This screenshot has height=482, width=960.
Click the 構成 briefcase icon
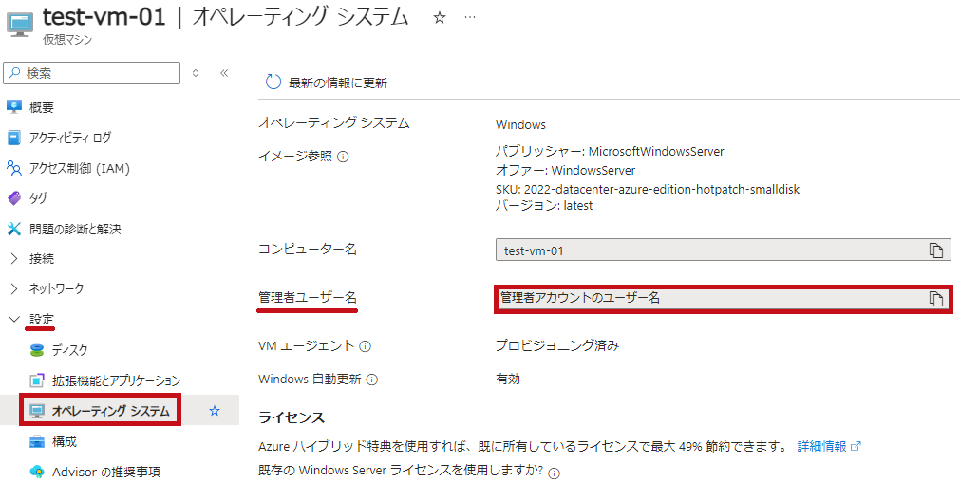tap(37, 441)
